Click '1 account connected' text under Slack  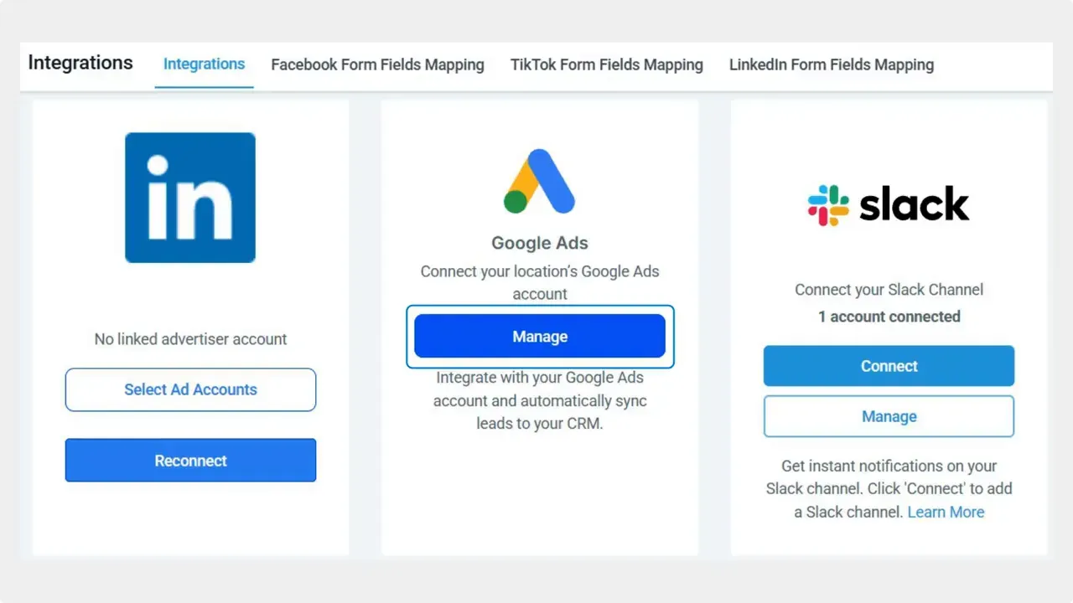(x=889, y=317)
